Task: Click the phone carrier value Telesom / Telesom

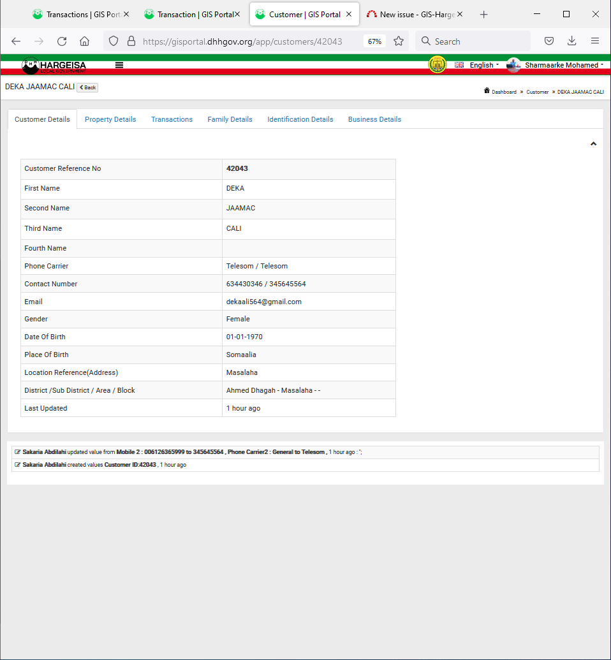Action: pos(257,266)
